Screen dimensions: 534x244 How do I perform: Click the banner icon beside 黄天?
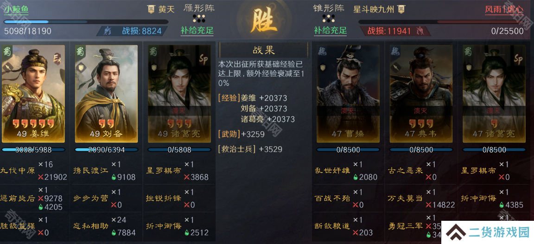151,9
